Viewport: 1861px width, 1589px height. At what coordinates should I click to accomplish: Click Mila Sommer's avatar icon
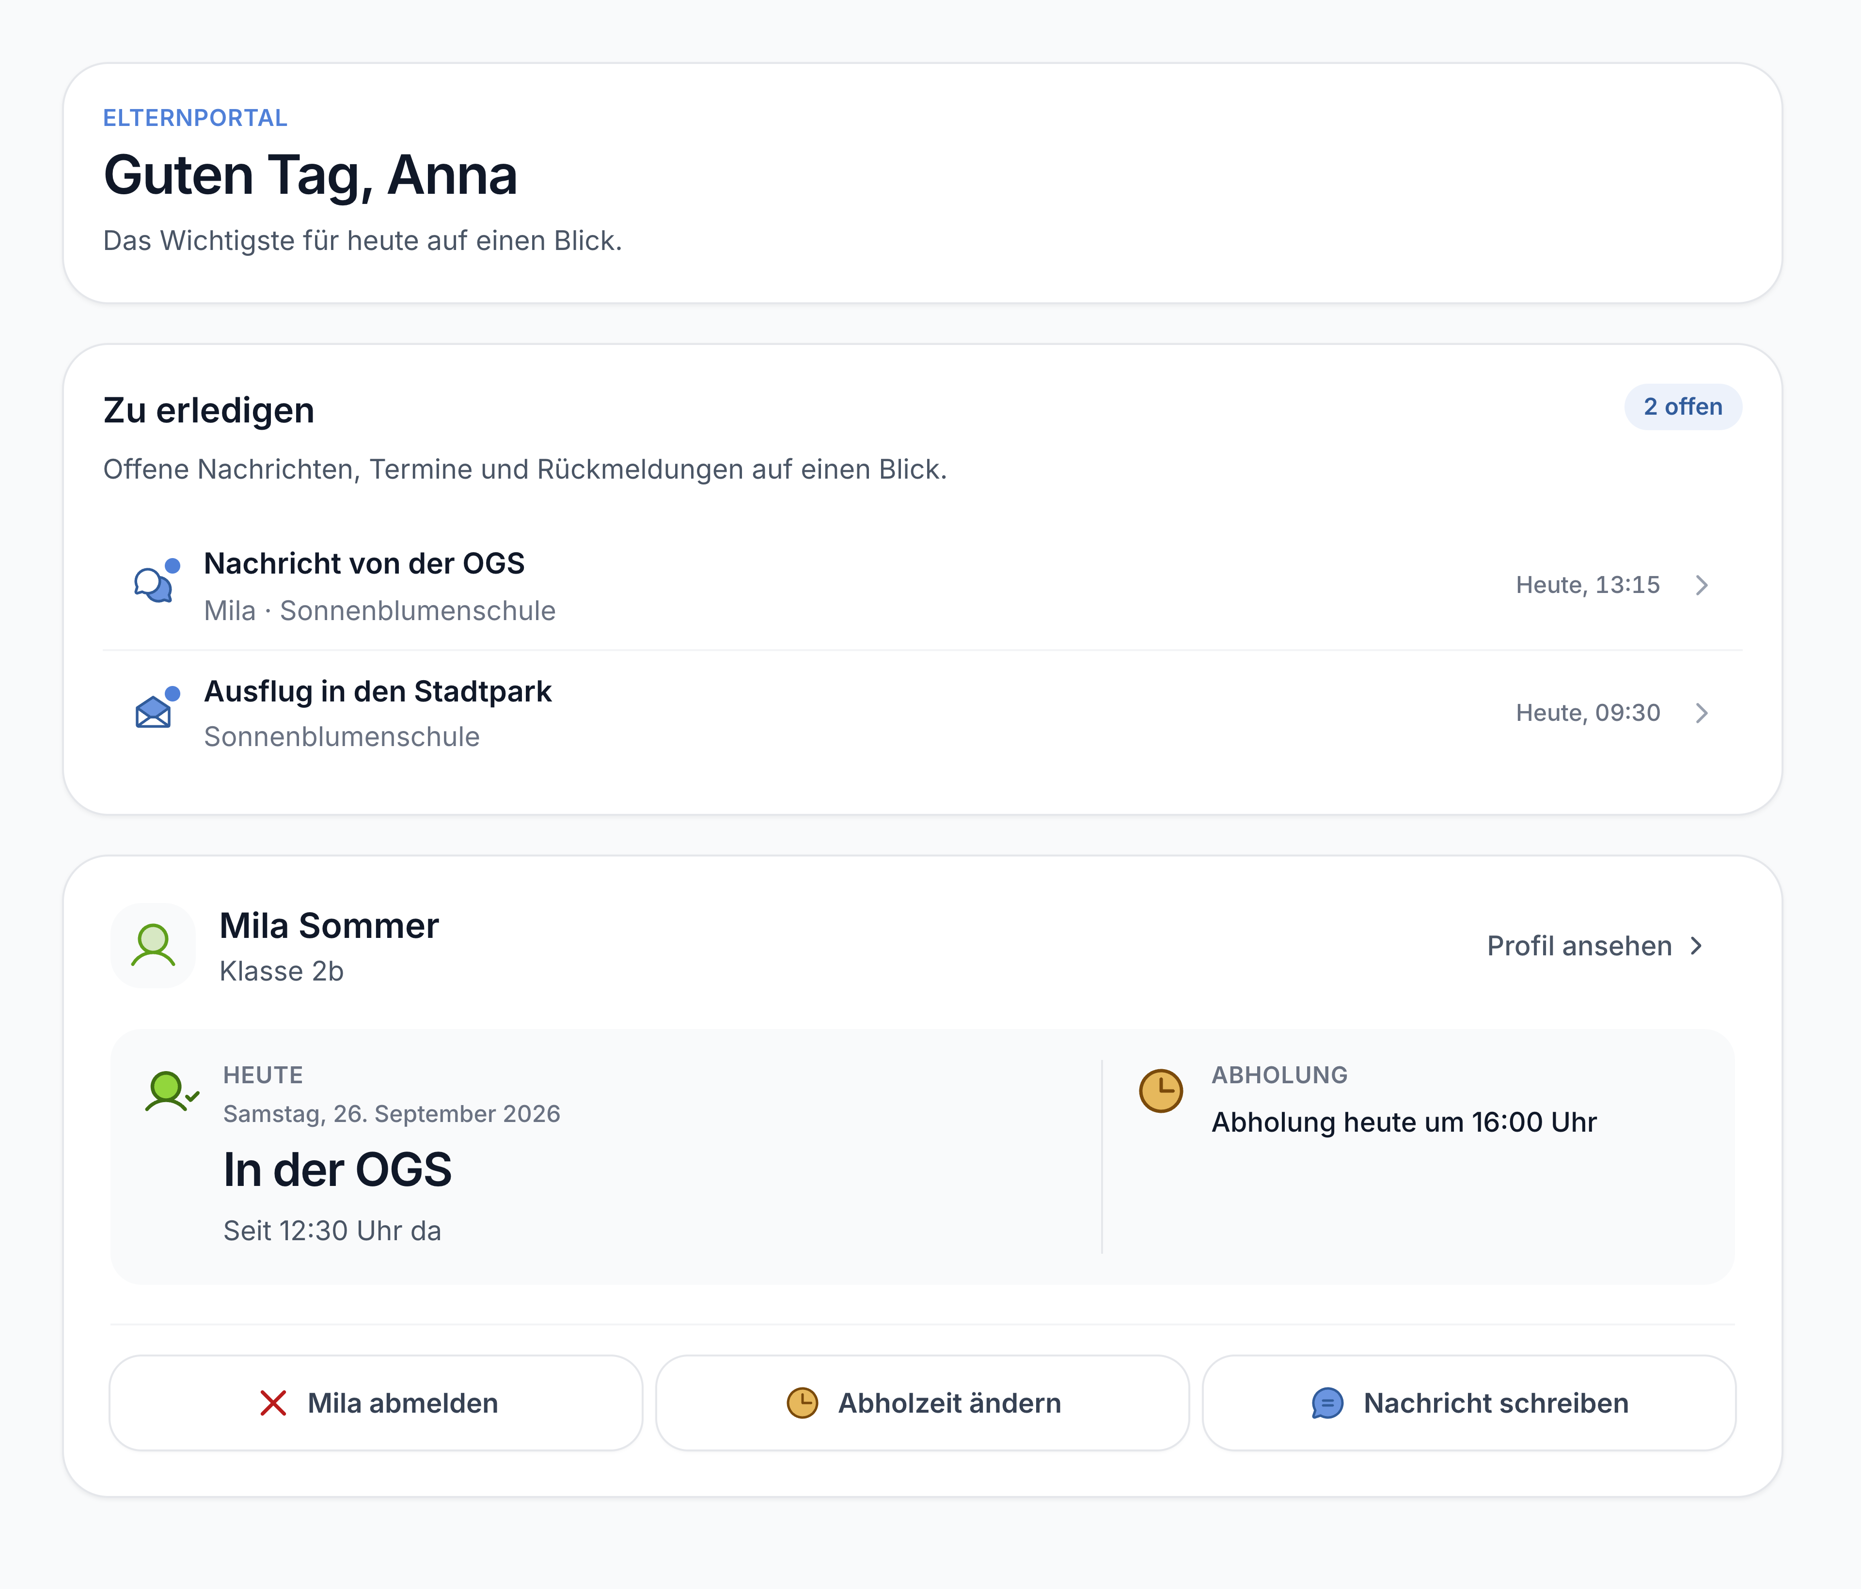(154, 945)
